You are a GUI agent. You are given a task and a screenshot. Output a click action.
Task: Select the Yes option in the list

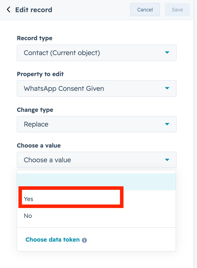pyautogui.click(x=29, y=199)
